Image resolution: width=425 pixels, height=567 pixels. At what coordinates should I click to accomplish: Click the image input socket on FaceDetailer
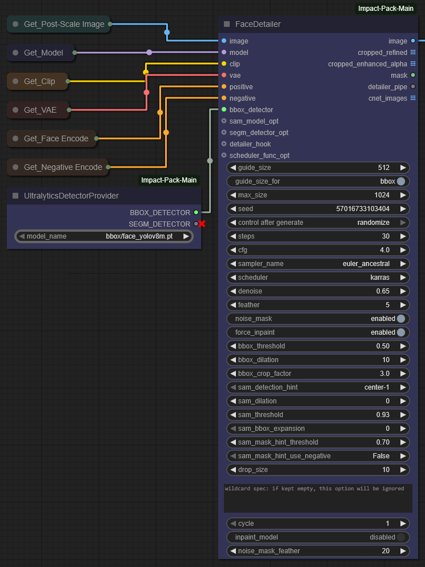tap(224, 41)
